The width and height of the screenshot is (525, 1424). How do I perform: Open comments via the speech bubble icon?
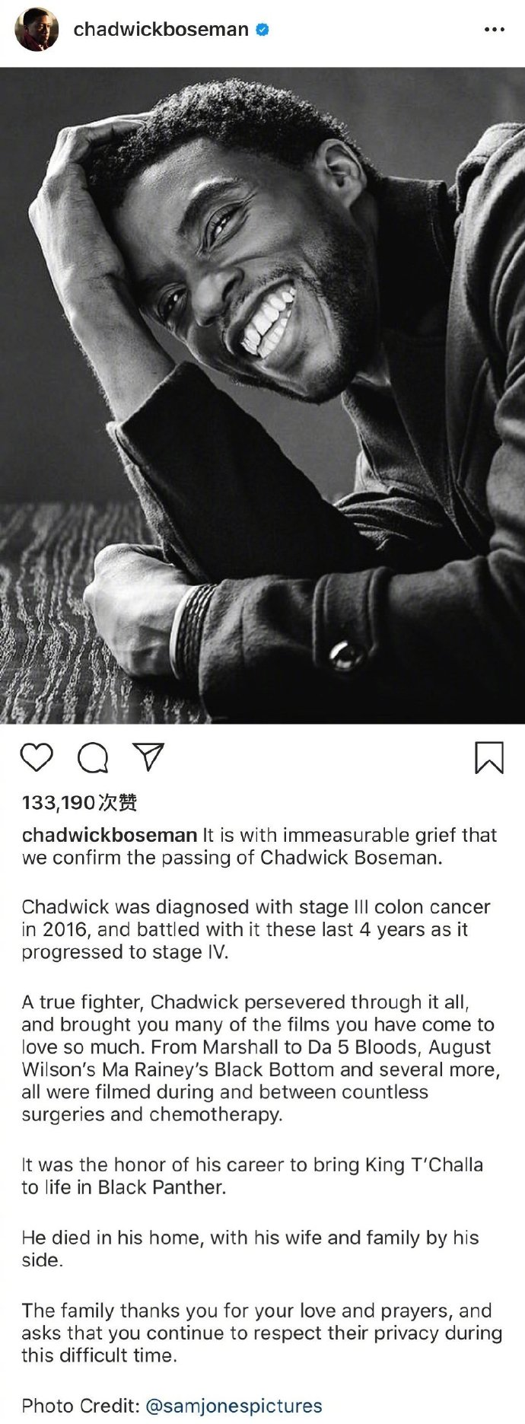[93, 758]
